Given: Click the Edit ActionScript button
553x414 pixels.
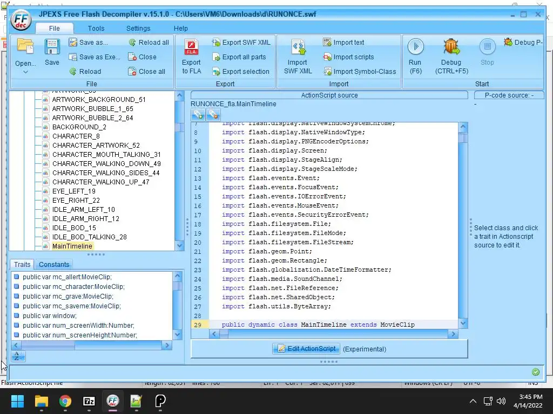Looking at the screenshot, I should click(306, 349).
